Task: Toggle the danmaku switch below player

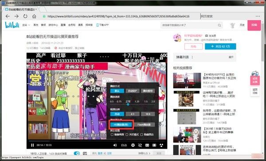Action: click(x=77, y=153)
